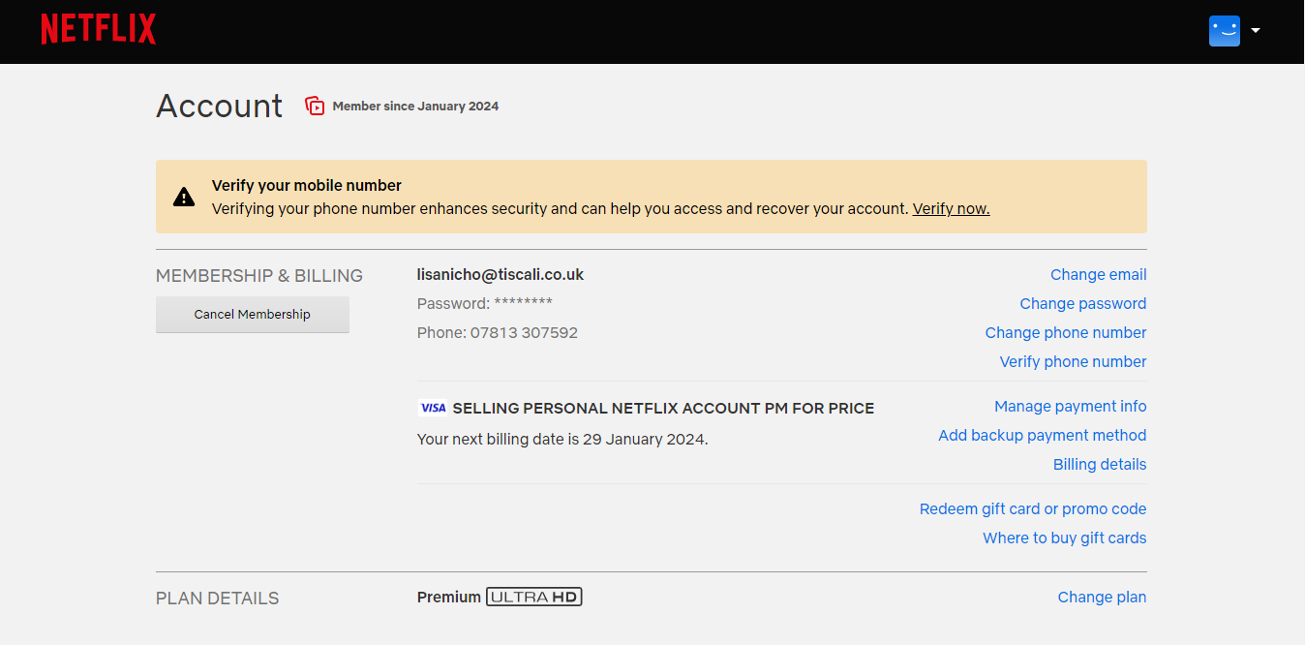
Task: View Billing details
Action: pos(1100,465)
